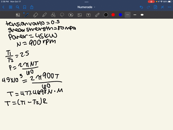Select the Eraser tool

35,15
